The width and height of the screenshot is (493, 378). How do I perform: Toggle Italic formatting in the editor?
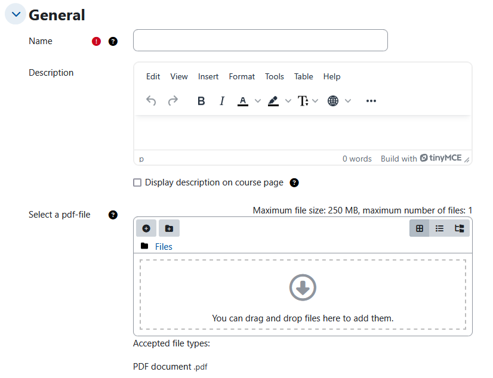pyautogui.click(x=221, y=101)
